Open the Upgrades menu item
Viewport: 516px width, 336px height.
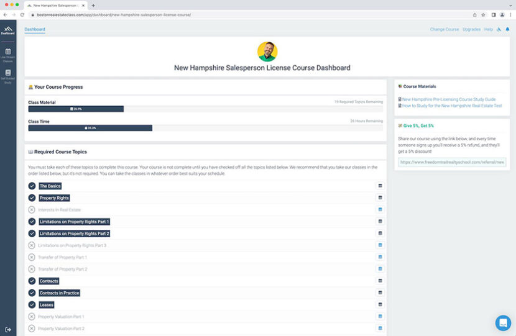click(471, 29)
